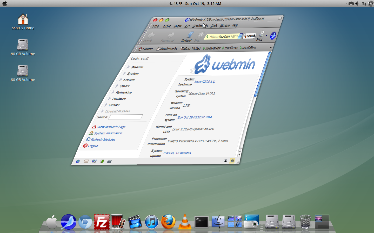Click the Refresh Modules link
The width and height of the screenshot is (374, 233).
(103, 139)
